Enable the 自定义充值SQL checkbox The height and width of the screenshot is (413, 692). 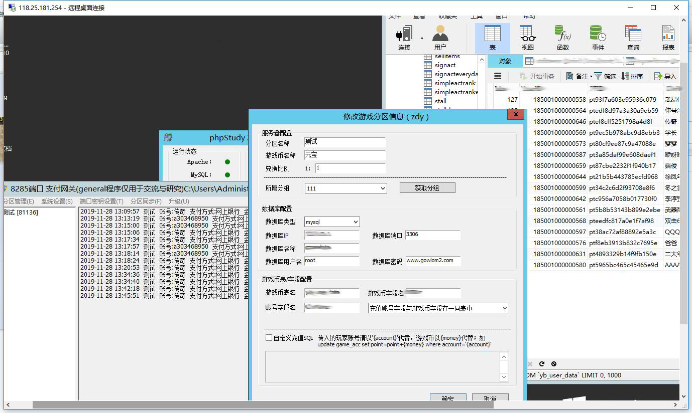pyautogui.click(x=269, y=338)
